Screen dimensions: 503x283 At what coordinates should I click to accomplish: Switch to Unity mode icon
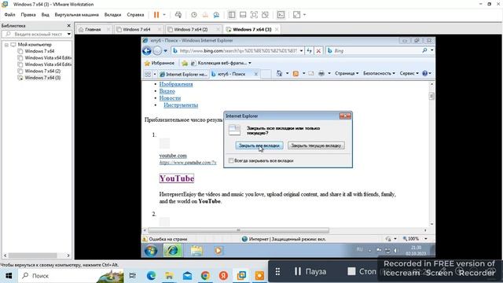click(x=265, y=15)
